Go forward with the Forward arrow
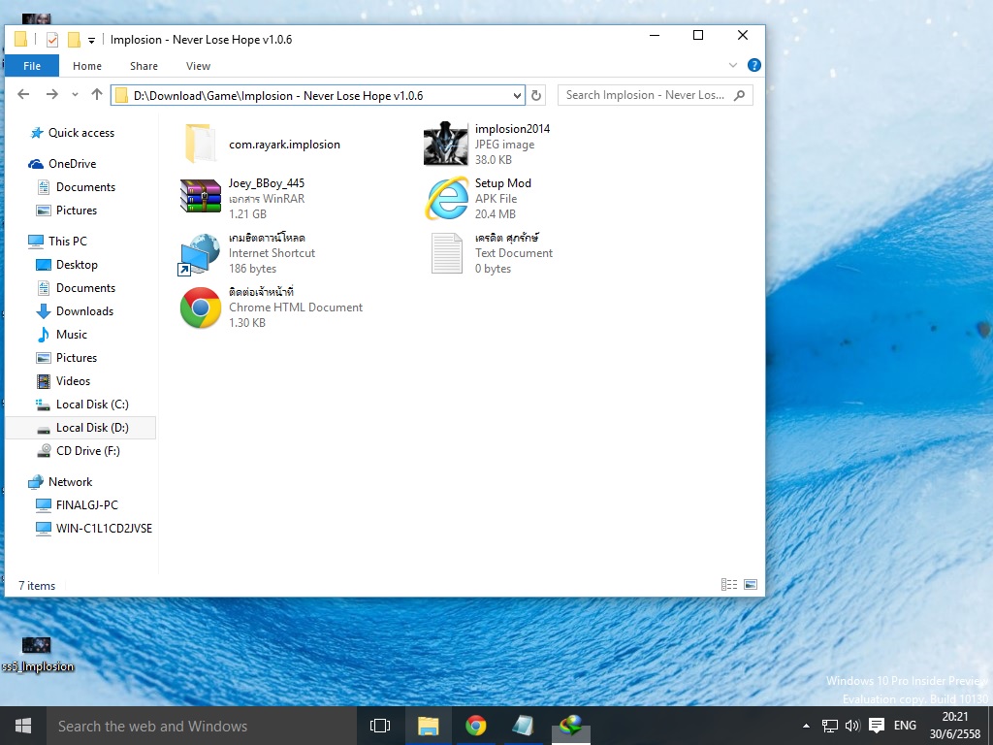The height and width of the screenshot is (745, 993). click(52, 94)
